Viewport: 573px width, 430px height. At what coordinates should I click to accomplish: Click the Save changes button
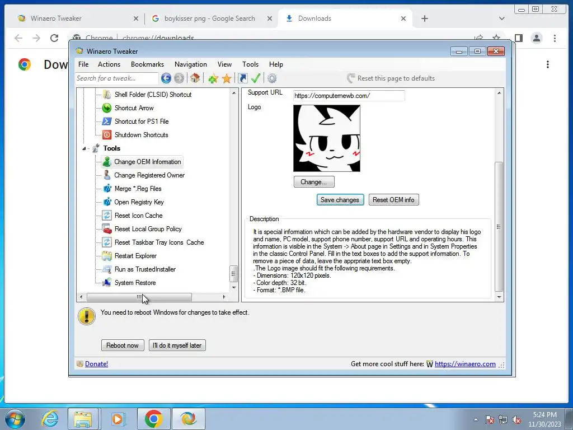click(340, 200)
